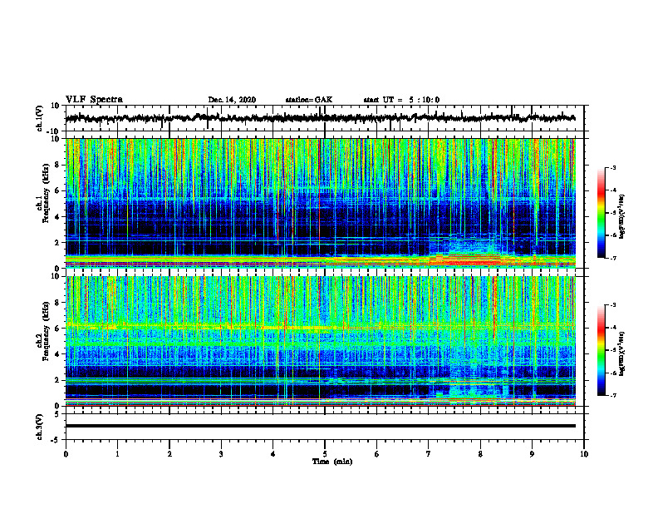Click the '0' tick on the time axis
The width and height of the screenshot is (658, 509).
click(x=66, y=454)
